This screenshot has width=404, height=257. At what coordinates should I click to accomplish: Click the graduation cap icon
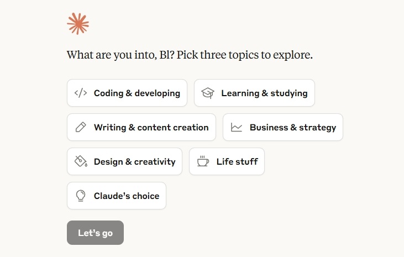208,93
